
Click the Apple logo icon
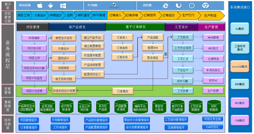pyautogui.click(x=40, y=5)
